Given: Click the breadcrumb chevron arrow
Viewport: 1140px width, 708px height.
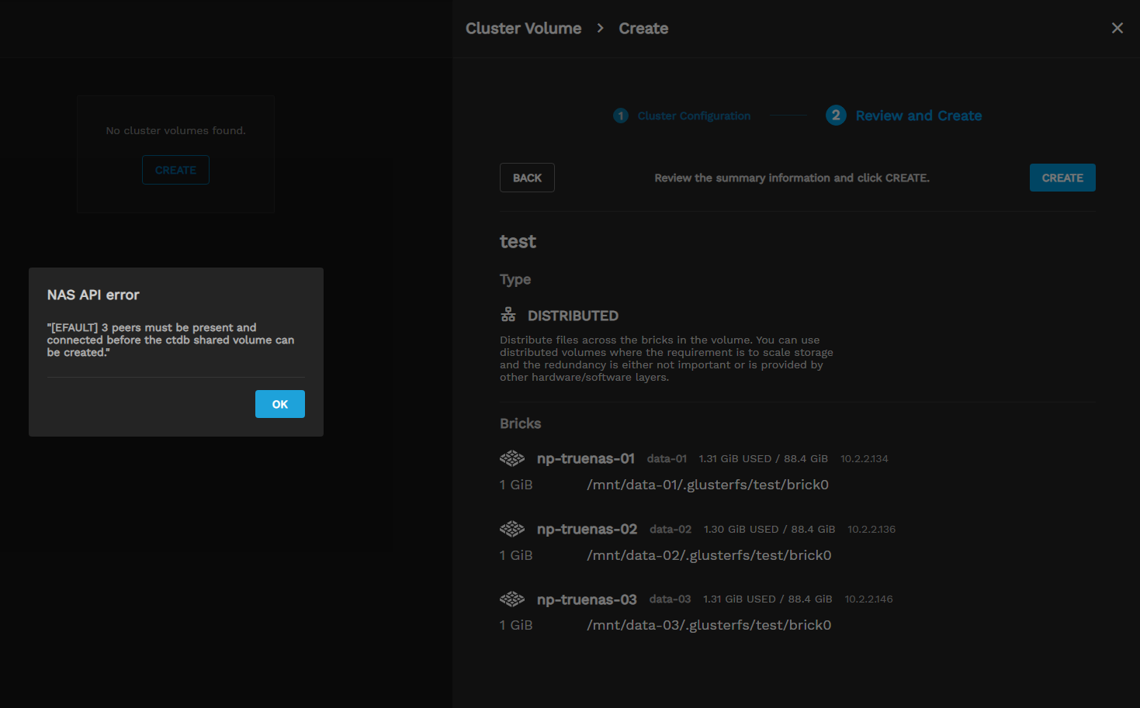Looking at the screenshot, I should (600, 29).
